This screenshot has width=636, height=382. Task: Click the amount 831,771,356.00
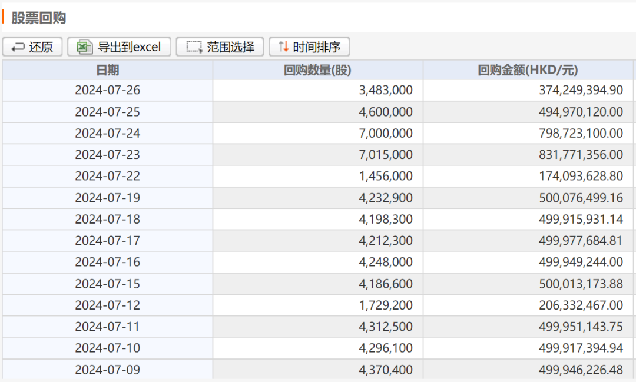(x=581, y=154)
